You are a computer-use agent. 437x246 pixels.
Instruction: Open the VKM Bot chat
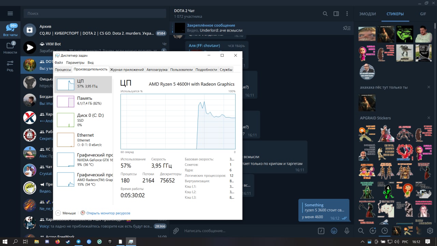coord(95,47)
